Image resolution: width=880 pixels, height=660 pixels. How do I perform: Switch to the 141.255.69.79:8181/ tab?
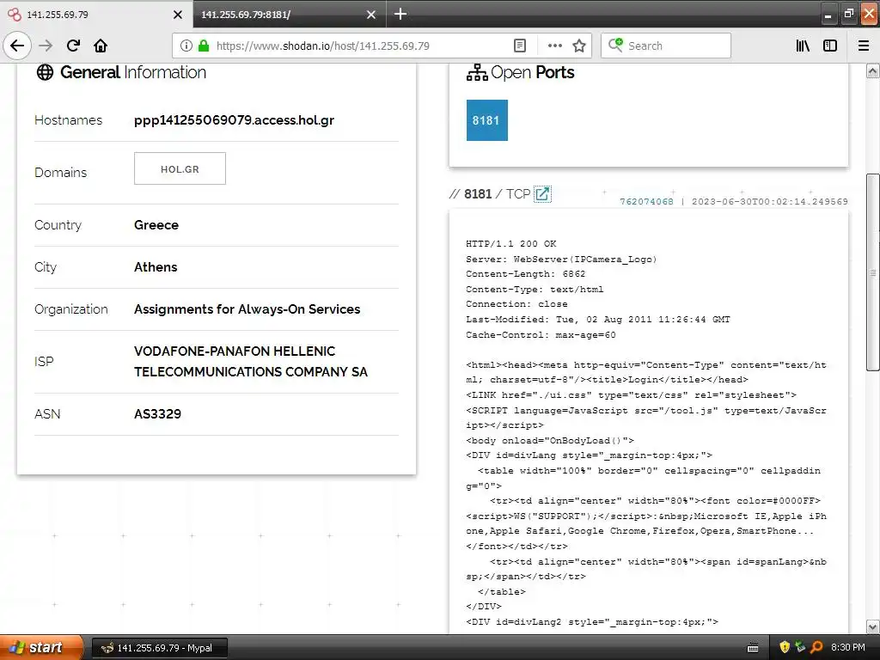click(281, 15)
